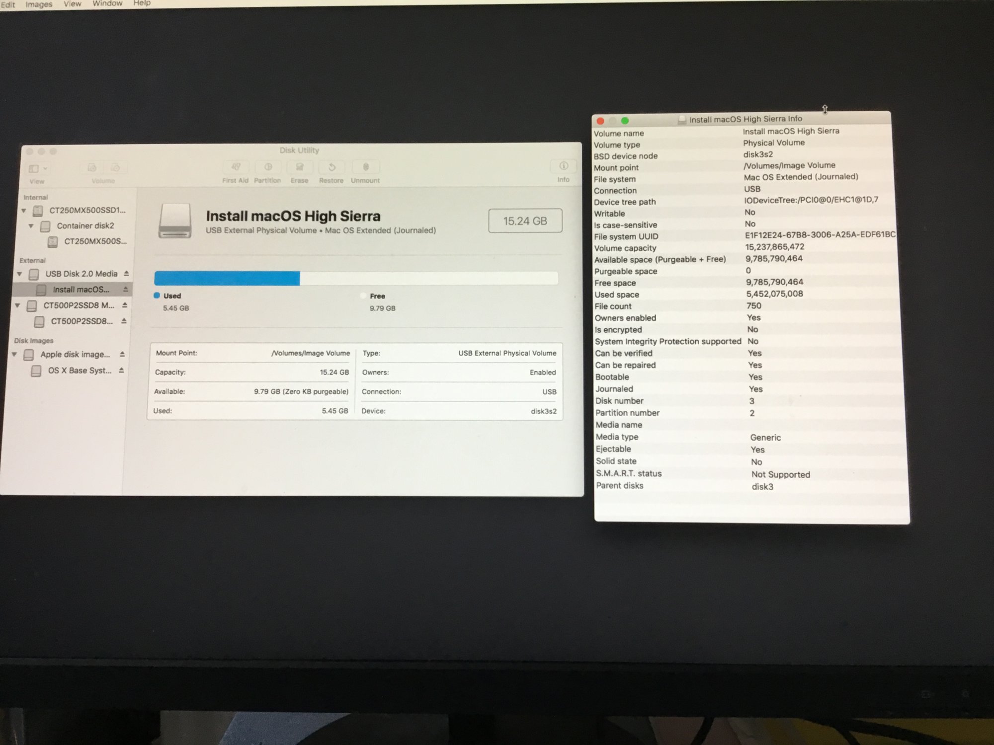
Task: Click the Used space value 5,452,075,008
Action: (x=774, y=294)
